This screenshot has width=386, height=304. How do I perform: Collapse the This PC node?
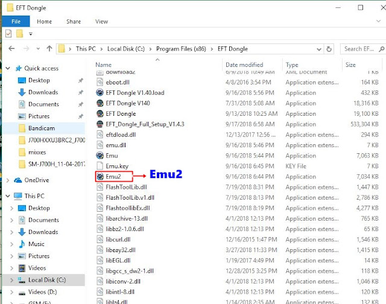[x=8, y=196]
